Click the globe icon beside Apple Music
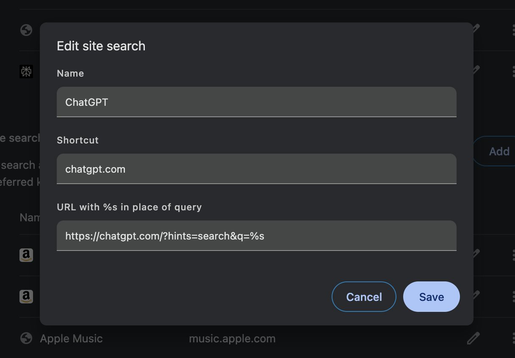Image resolution: width=515 pixels, height=358 pixels. tap(26, 339)
